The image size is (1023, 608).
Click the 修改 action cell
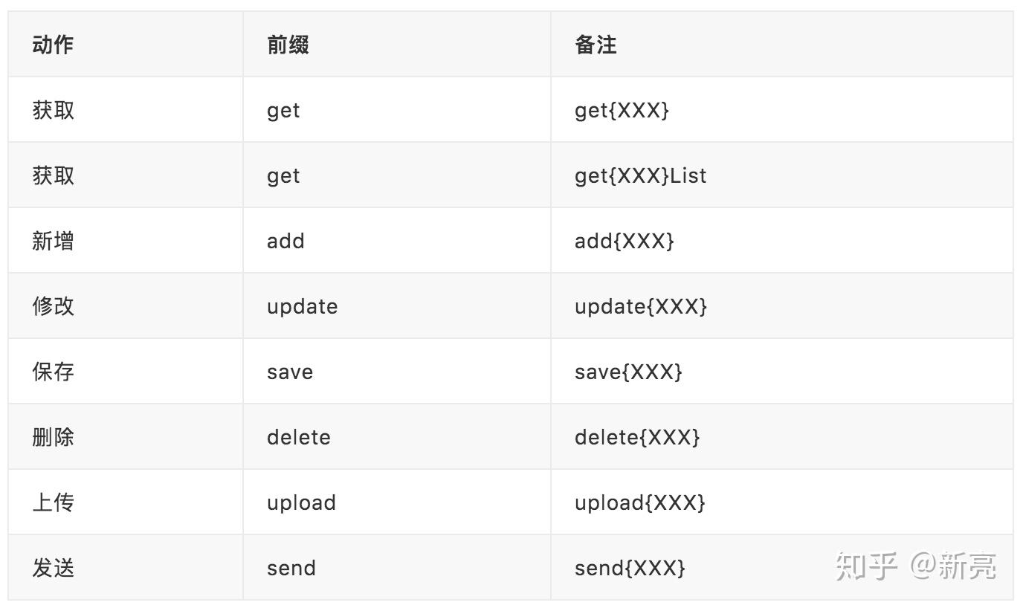[126, 306]
